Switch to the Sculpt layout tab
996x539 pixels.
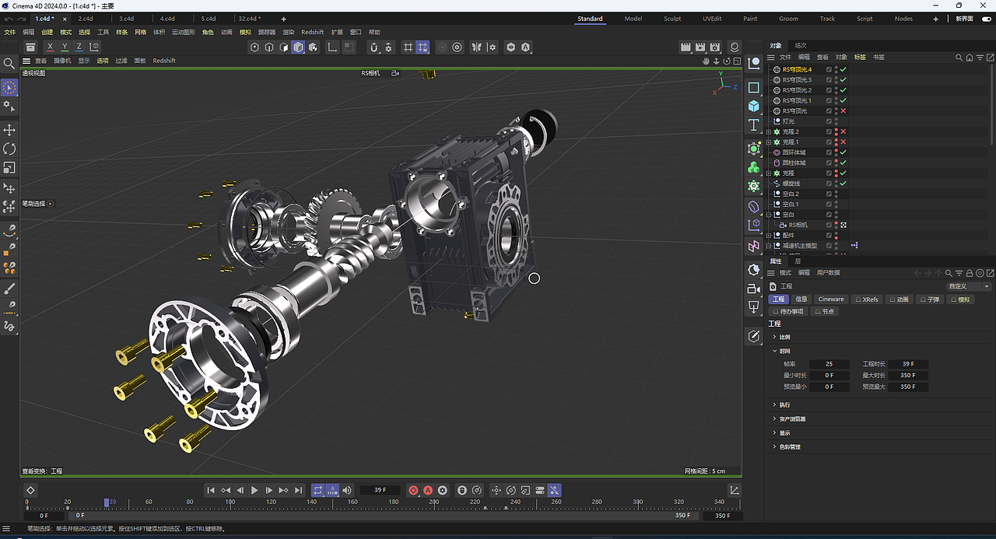672,19
